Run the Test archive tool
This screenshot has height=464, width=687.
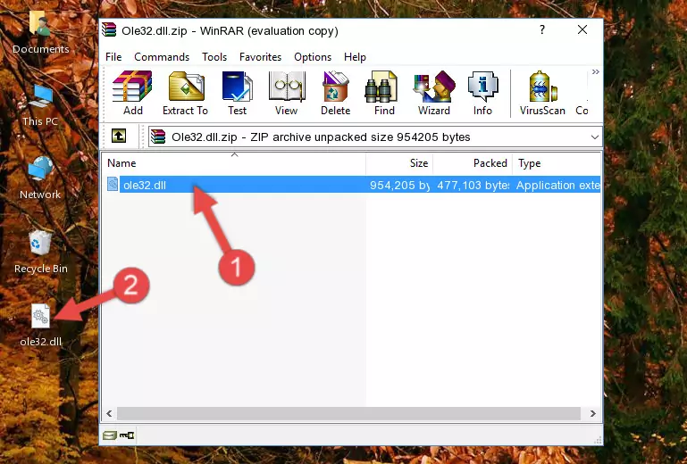pyautogui.click(x=237, y=93)
